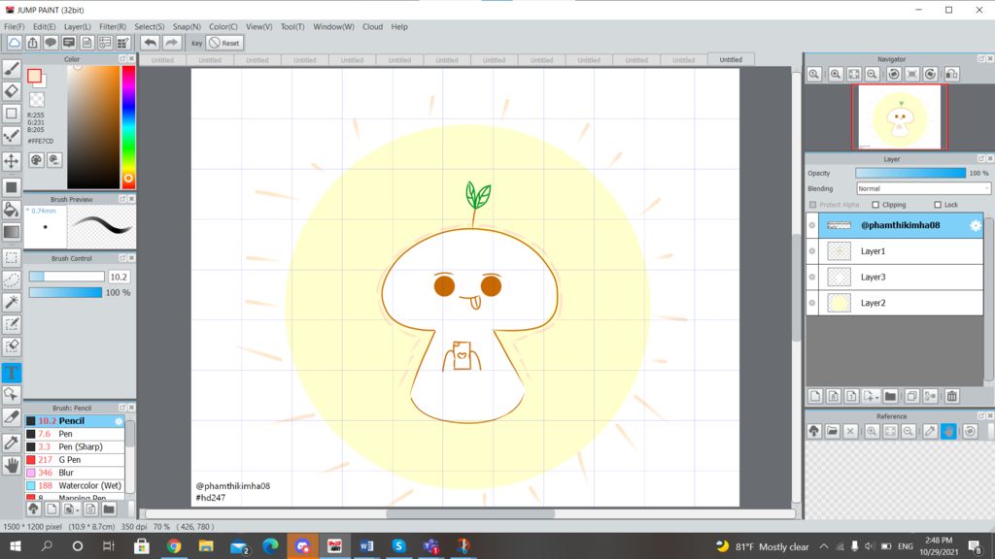Image resolution: width=995 pixels, height=559 pixels.
Task: Zoom in using Navigator plus magnifier
Action: [x=836, y=74]
